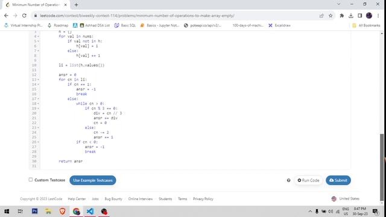
Task: Open File Explorer from the taskbar
Action: tap(48, 212)
